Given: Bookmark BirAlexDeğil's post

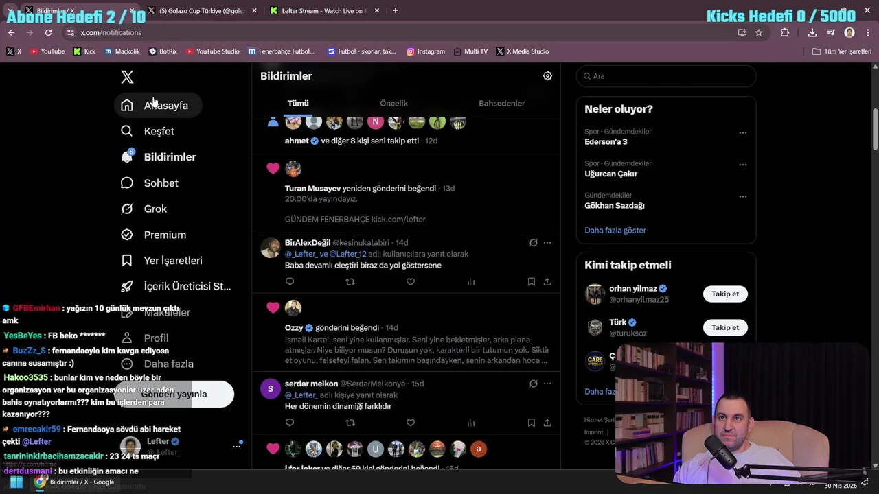Looking at the screenshot, I should pyautogui.click(x=532, y=281).
